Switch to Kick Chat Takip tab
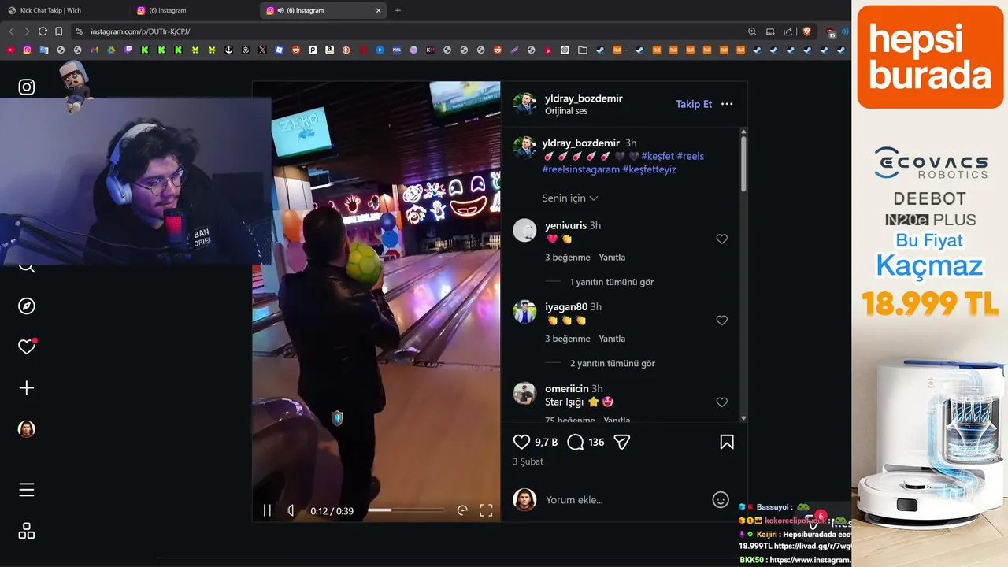The height and width of the screenshot is (567, 1008). pyautogui.click(x=65, y=10)
